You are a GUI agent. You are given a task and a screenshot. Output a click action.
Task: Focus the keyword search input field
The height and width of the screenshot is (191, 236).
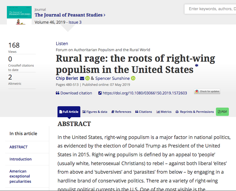[x=211, y=9]
